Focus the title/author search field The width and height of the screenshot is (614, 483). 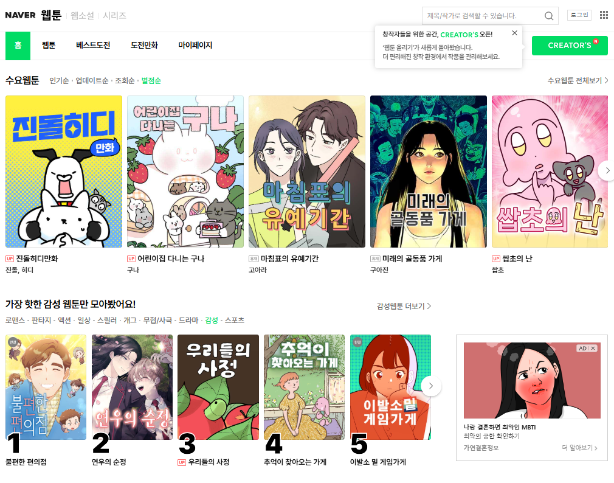coord(484,16)
